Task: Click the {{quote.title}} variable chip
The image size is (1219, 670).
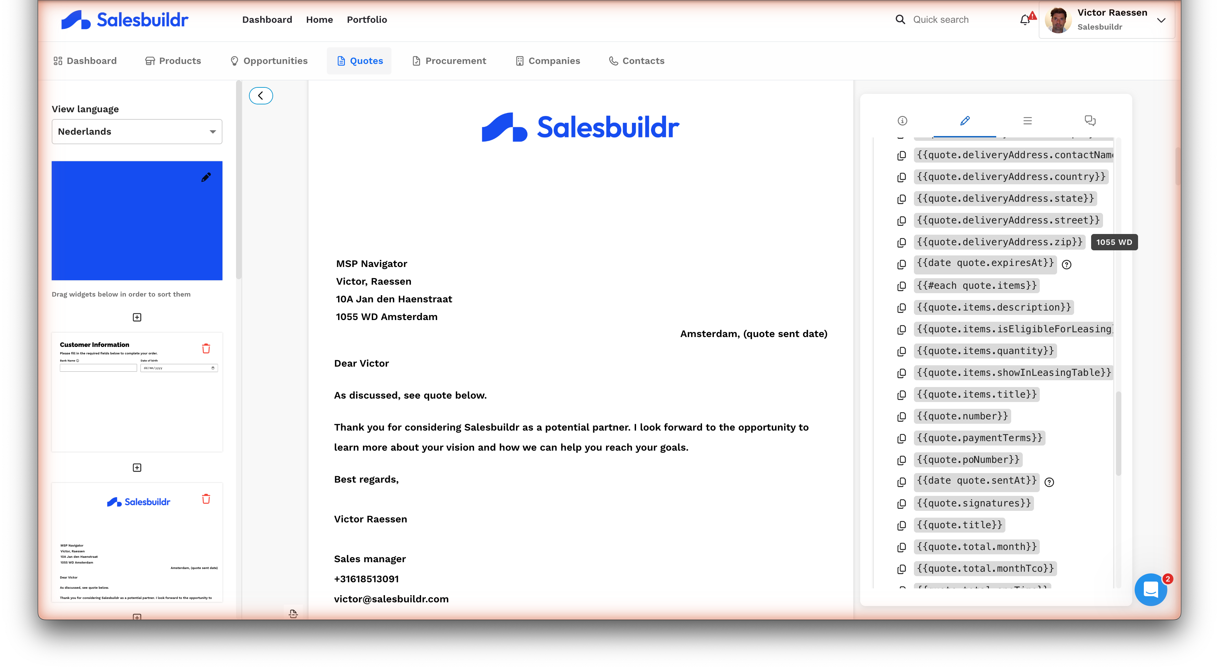Action: tap(960, 525)
